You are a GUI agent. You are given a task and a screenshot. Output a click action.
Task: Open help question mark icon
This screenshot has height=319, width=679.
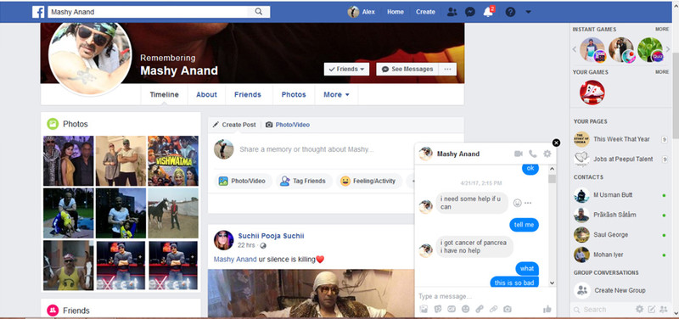click(x=511, y=12)
